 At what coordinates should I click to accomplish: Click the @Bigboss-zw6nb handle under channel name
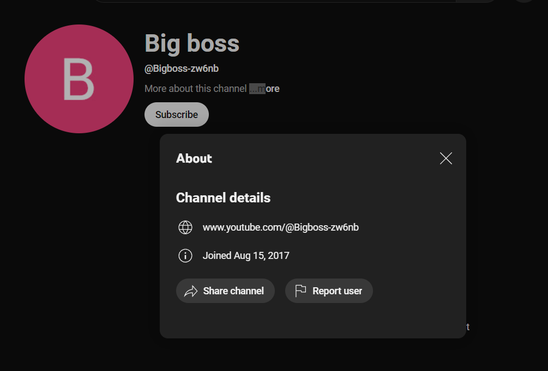tap(182, 69)
